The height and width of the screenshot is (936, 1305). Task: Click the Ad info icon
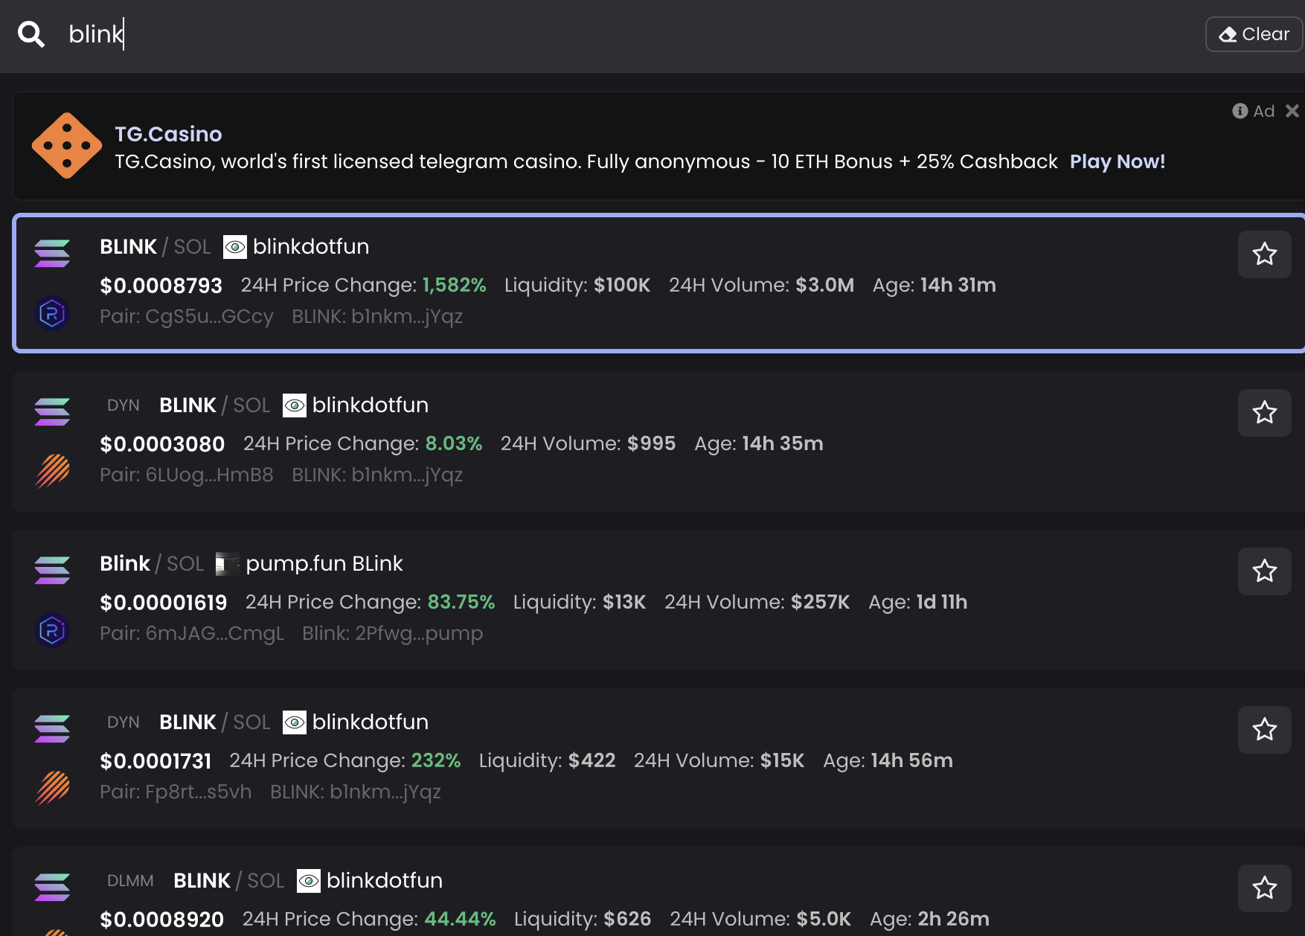pyautogui.click(x=1240, y=111)
